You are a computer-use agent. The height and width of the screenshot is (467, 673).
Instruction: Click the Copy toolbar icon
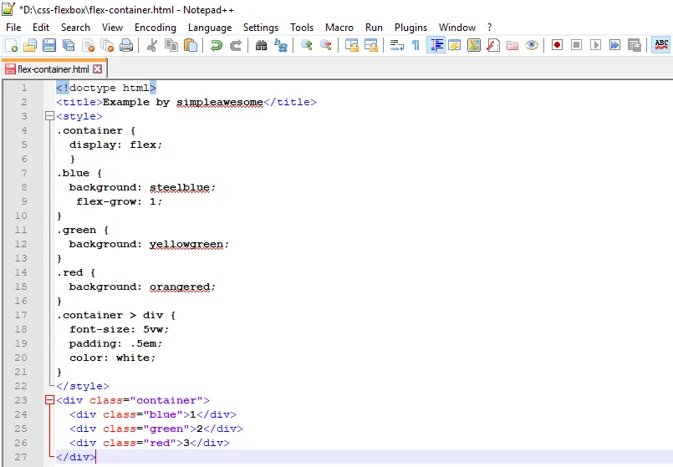171,45
